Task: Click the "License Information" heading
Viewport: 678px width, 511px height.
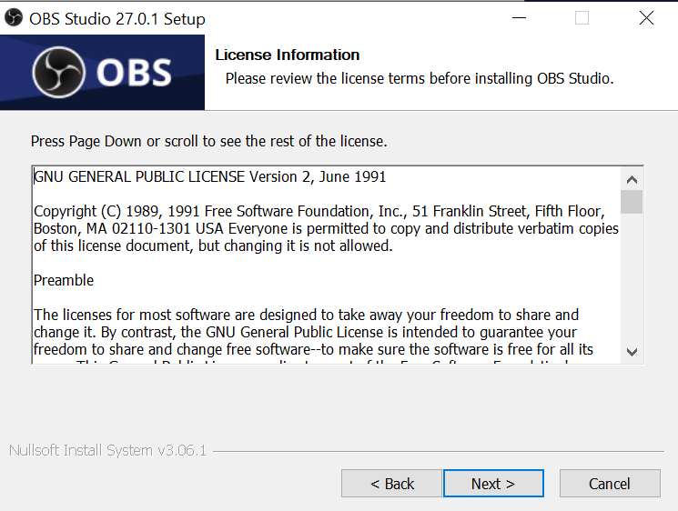Action: pos(288,55)
